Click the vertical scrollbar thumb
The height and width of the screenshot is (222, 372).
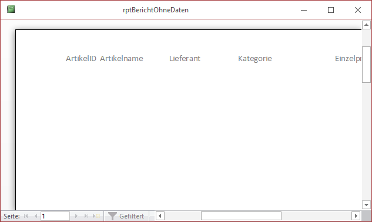pos(366,65)
